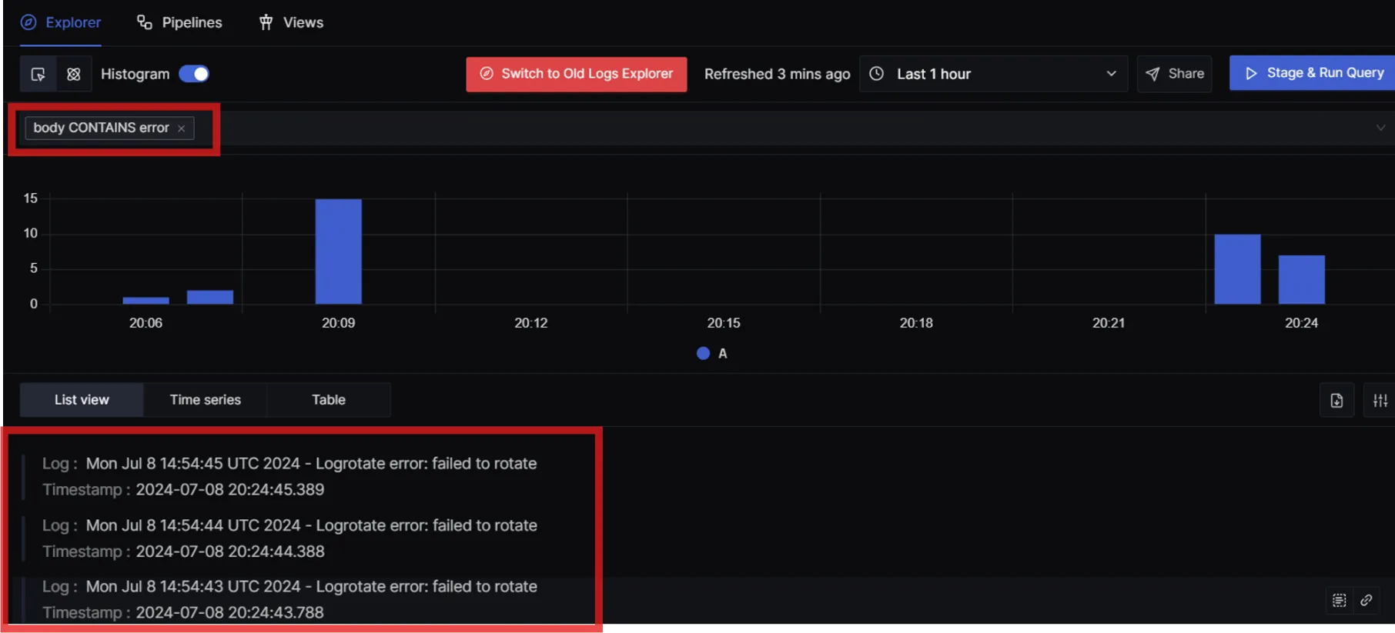Click Switch to Old Logs Explorer
Image resolution: width=1395 pixels, height=633 pixels.
(x=576, y=74)
